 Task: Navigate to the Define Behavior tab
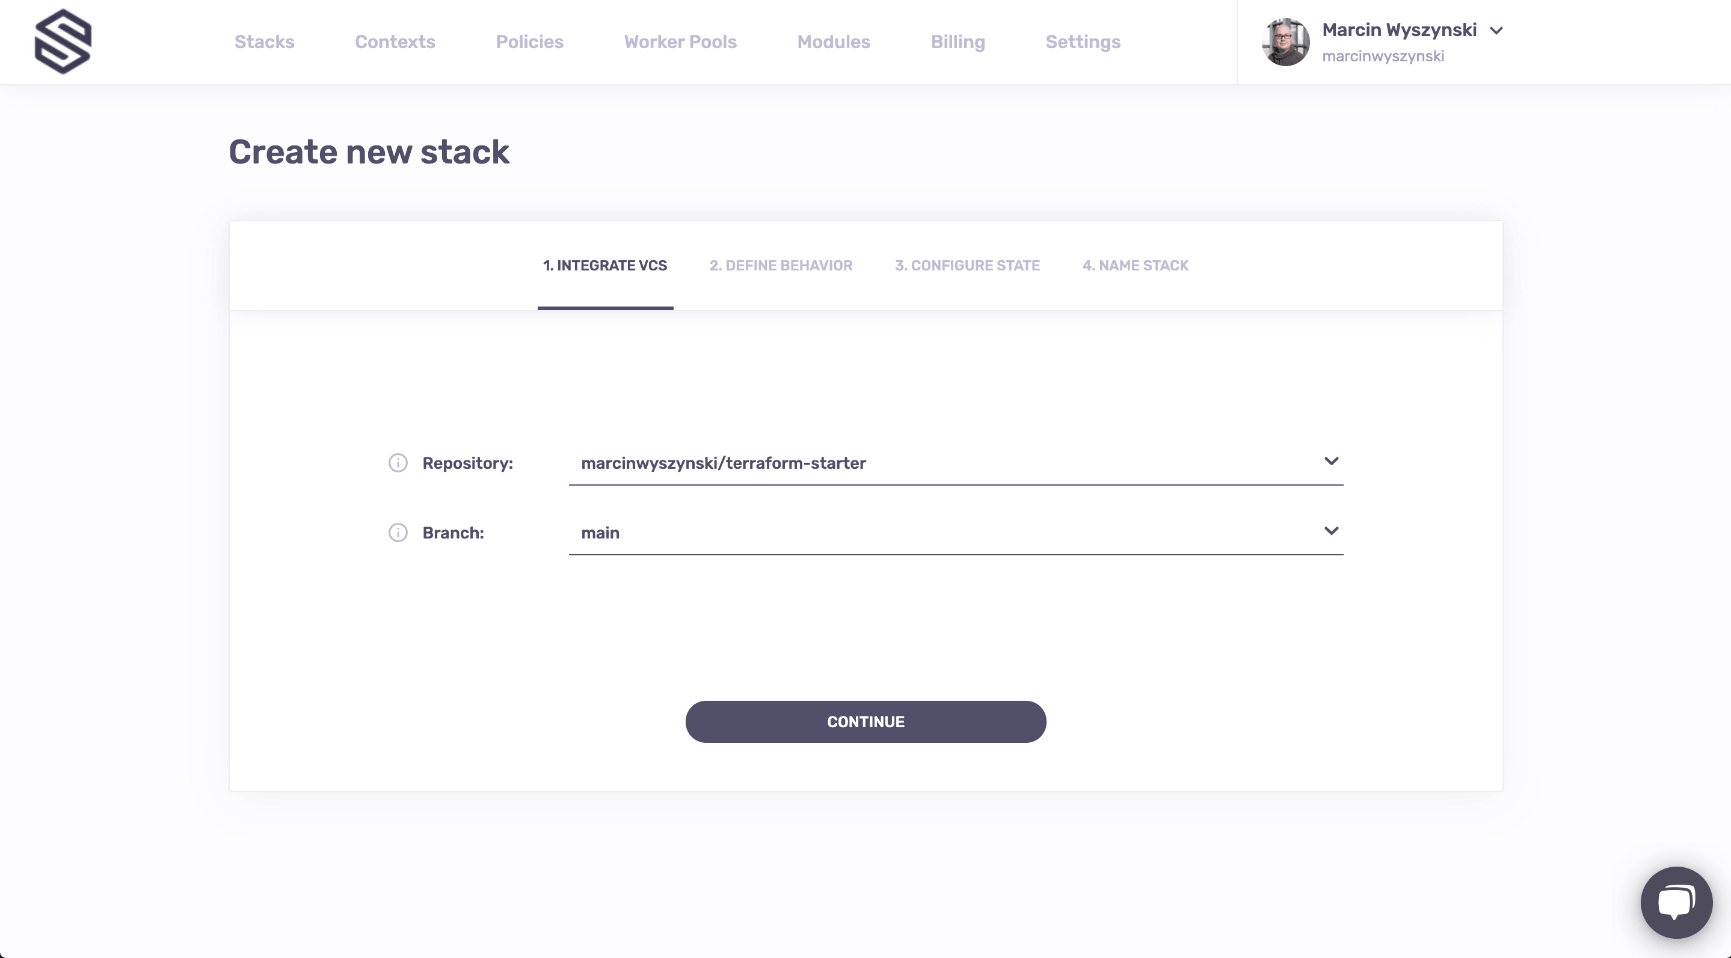781,266
